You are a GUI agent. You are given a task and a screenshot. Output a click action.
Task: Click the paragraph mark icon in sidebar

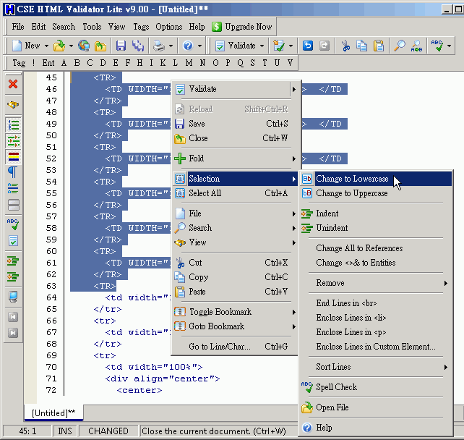(x=13, y=172)
